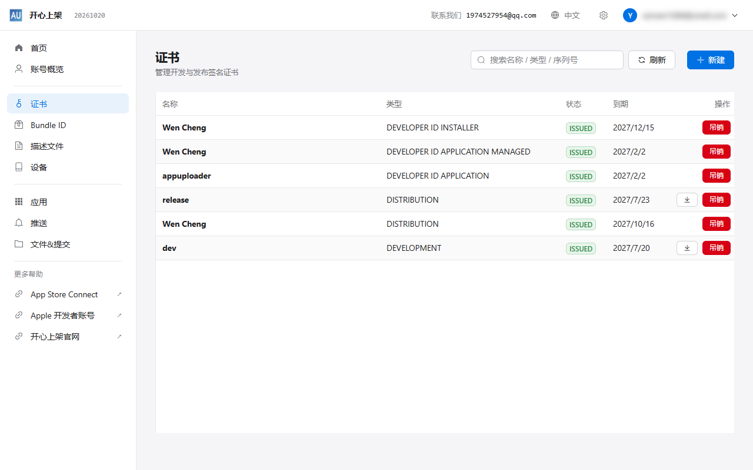The height and width of the screenshot is (470, 753).
Task: Click the 新建 button
Action: coord(711,60)
